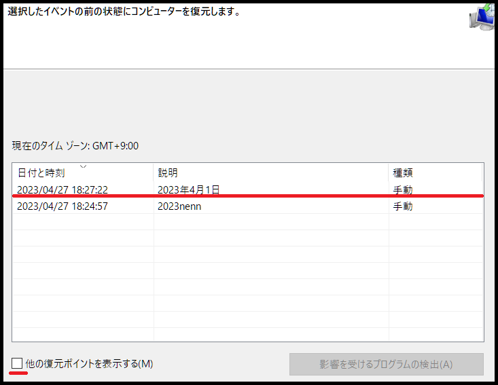Click the 現在のタイム ゾーン: GMT+9:00 label
The width and height of the screenshot is (498, 385).
tap(75, 146)
